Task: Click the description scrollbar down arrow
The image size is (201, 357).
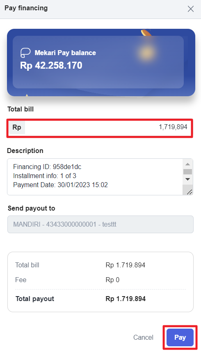Action: point(187,179)
